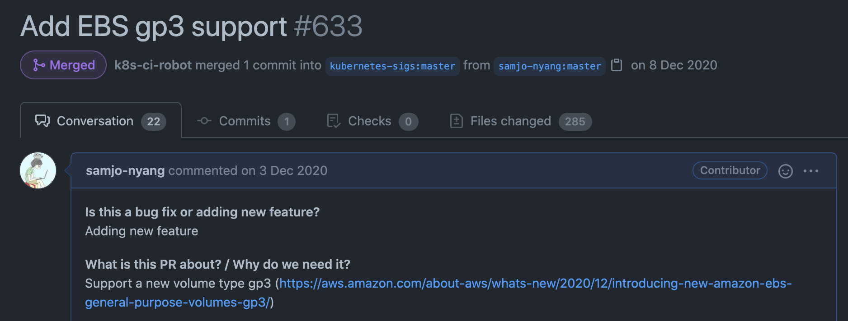
Task: Click the Merged pull request icon badge
Action: pos(38,64)
